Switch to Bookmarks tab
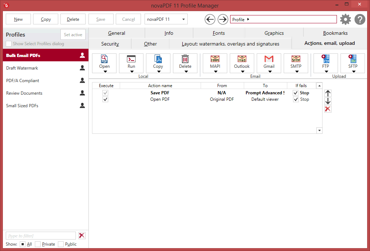The width and height of the screenshot is (370, 251). [335, 33]
